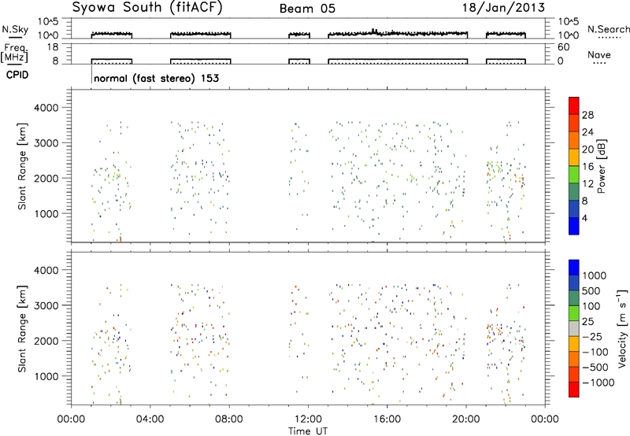Click power panel 'Slant Range [km]' label
This screenshot has height=436, width=630.
pyautogui.click(x=22, y=166)
